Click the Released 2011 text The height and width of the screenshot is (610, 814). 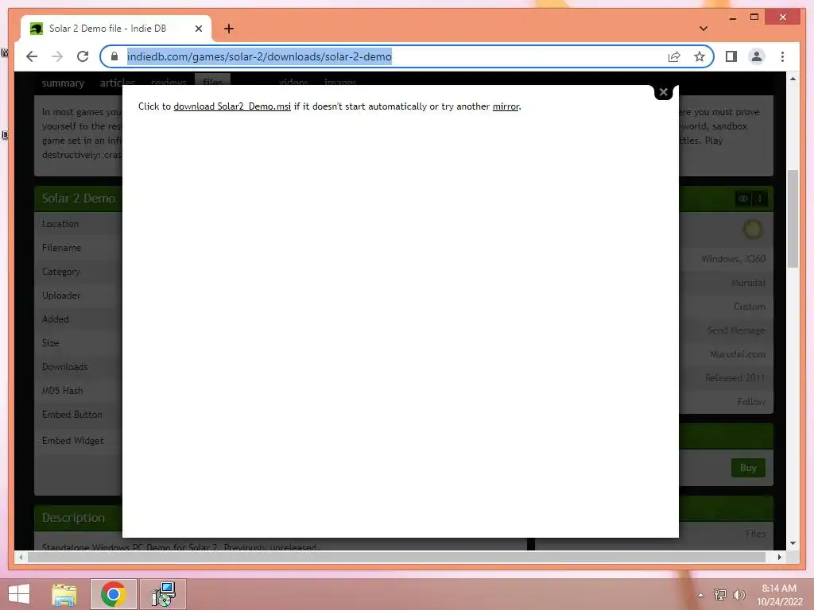coord(735,378)
